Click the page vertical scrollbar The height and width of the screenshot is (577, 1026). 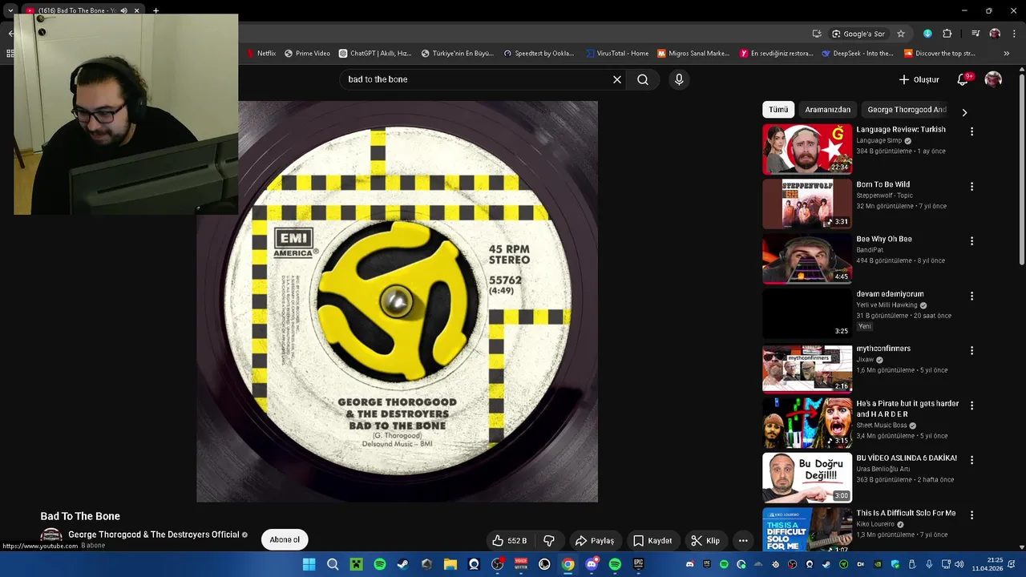pyautogui.click(x=1021, y=168)
